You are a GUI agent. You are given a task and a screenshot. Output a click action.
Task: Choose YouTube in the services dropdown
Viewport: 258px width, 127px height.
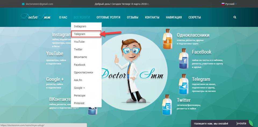pos(79,42)
